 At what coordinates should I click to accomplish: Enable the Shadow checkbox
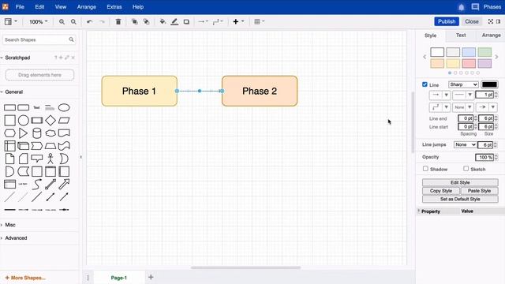425,169
